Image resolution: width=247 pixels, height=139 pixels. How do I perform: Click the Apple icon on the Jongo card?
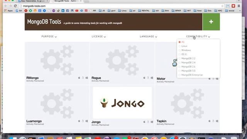144,122
